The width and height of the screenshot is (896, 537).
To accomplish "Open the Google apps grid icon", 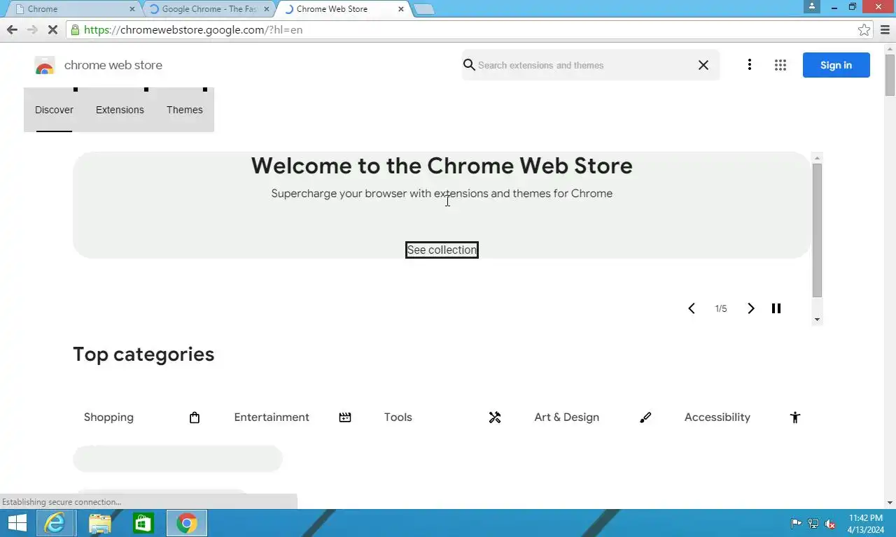I will pos(780,65).
